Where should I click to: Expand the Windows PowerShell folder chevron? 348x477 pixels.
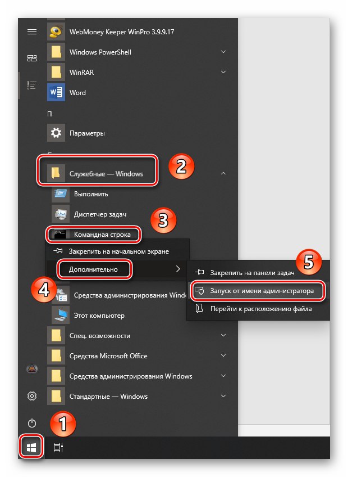click(223, 52)
